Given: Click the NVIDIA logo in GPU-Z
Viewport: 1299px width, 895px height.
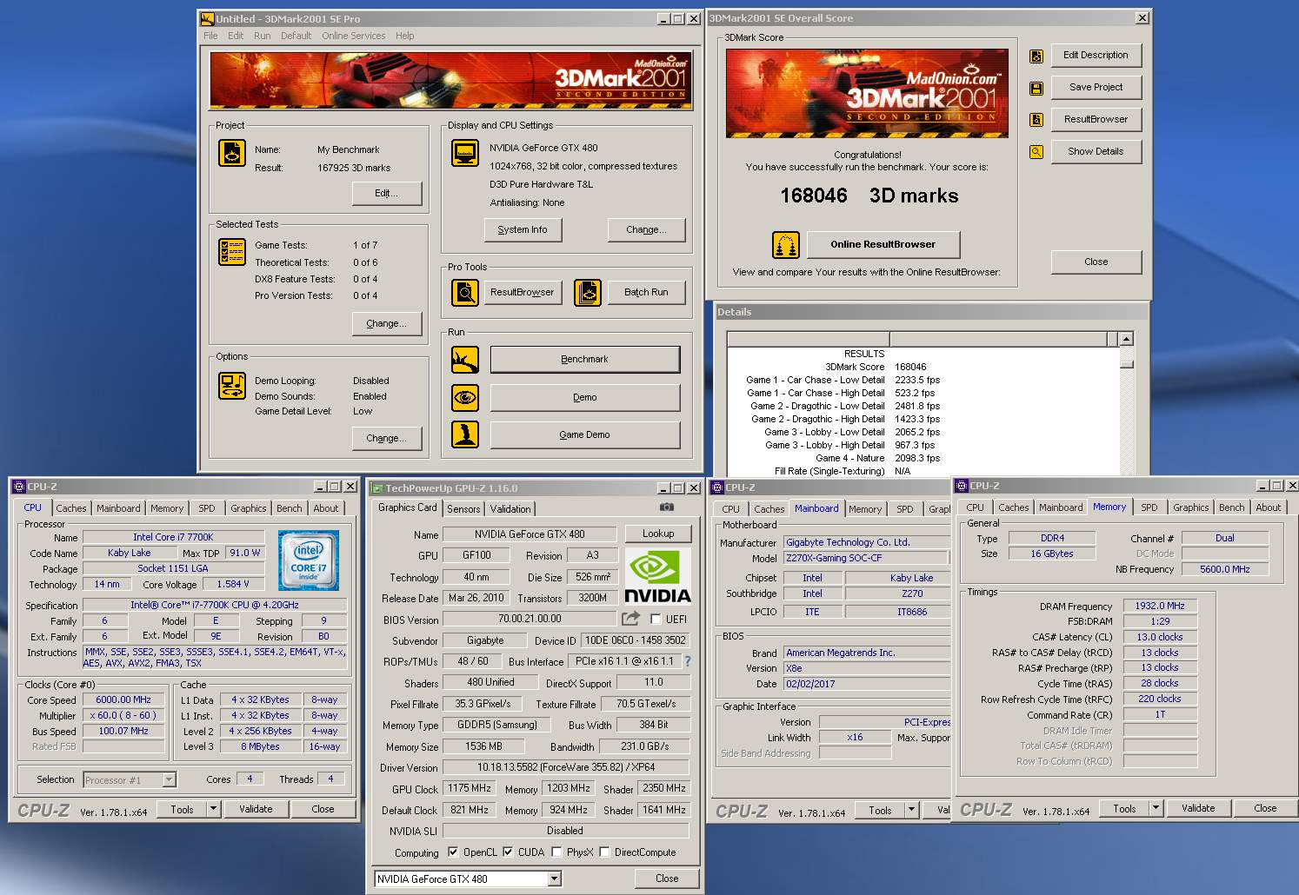Looking at the screenshot, I should coord(657,575).
